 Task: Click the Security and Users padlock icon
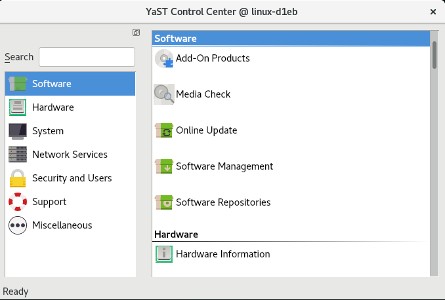18,178
